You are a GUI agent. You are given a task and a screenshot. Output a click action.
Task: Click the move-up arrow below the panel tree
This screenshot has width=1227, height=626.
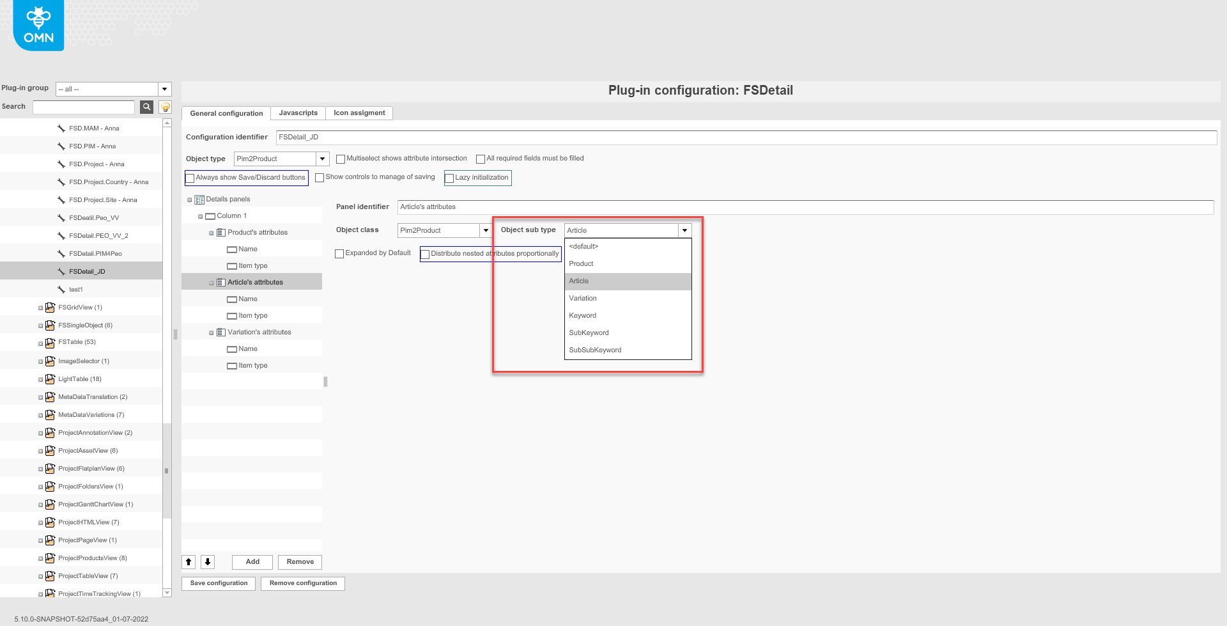[x=189, y=561]
